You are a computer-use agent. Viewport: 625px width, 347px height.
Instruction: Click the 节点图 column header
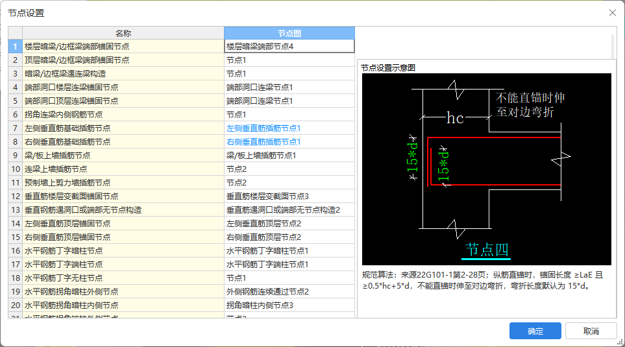(289, 33)
